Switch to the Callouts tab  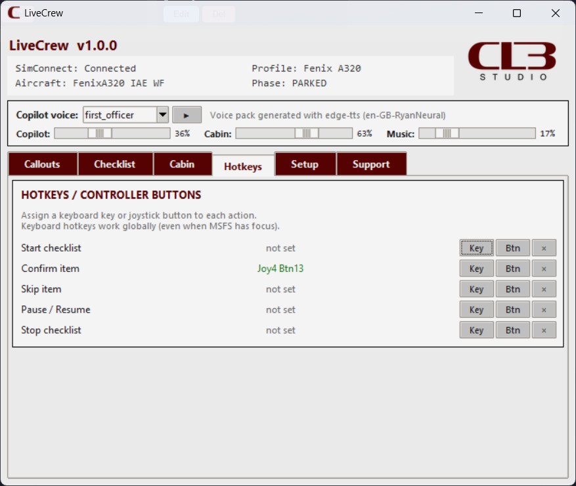(x=42, y=164)
